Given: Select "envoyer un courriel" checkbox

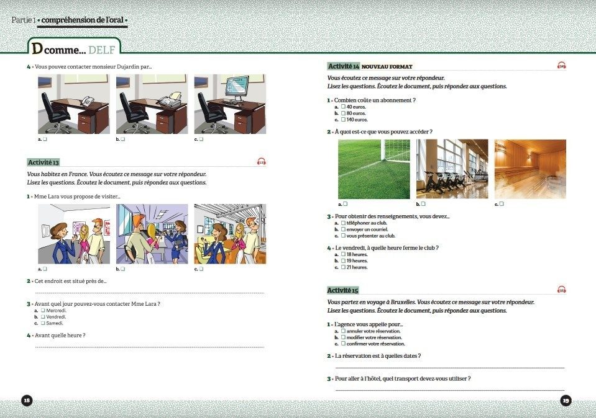Looking at the screenshot, I should (x=343, y=229).
